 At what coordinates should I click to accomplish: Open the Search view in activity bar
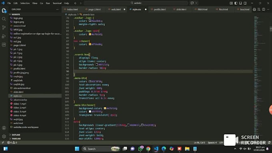click(x=4, y=19)
